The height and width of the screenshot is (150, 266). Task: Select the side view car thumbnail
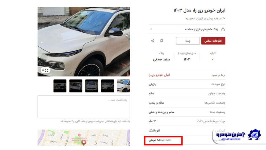tap(107, 86)
